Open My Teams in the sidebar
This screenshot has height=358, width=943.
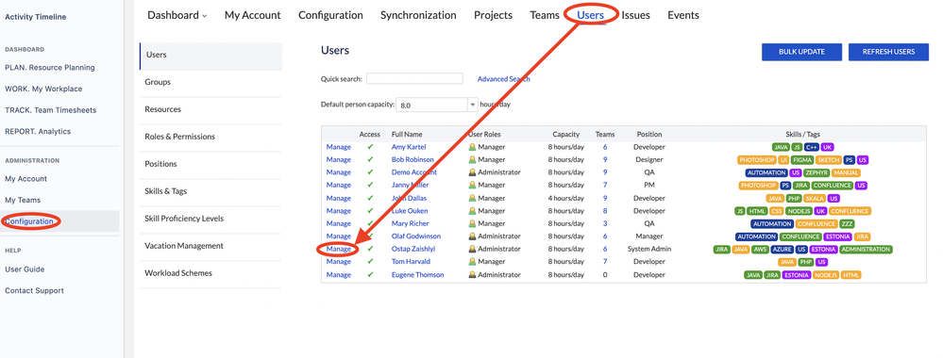coord(23,200)
